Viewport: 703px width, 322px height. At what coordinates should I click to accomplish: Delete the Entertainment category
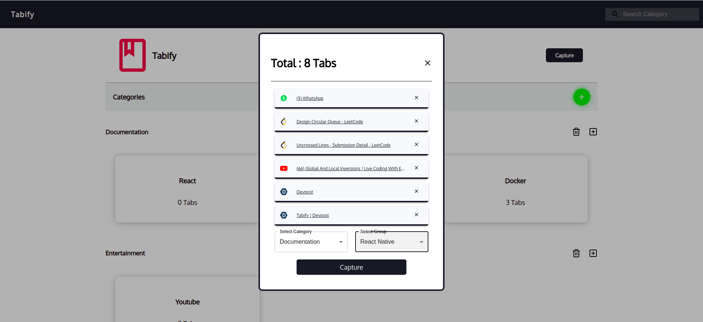point(576,253)
